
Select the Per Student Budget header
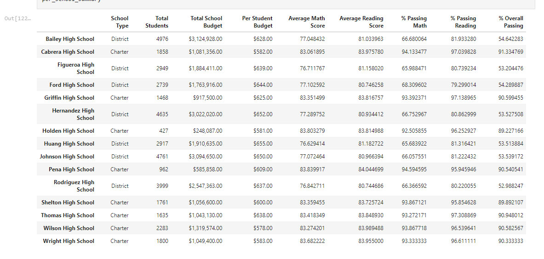point(257,22)
